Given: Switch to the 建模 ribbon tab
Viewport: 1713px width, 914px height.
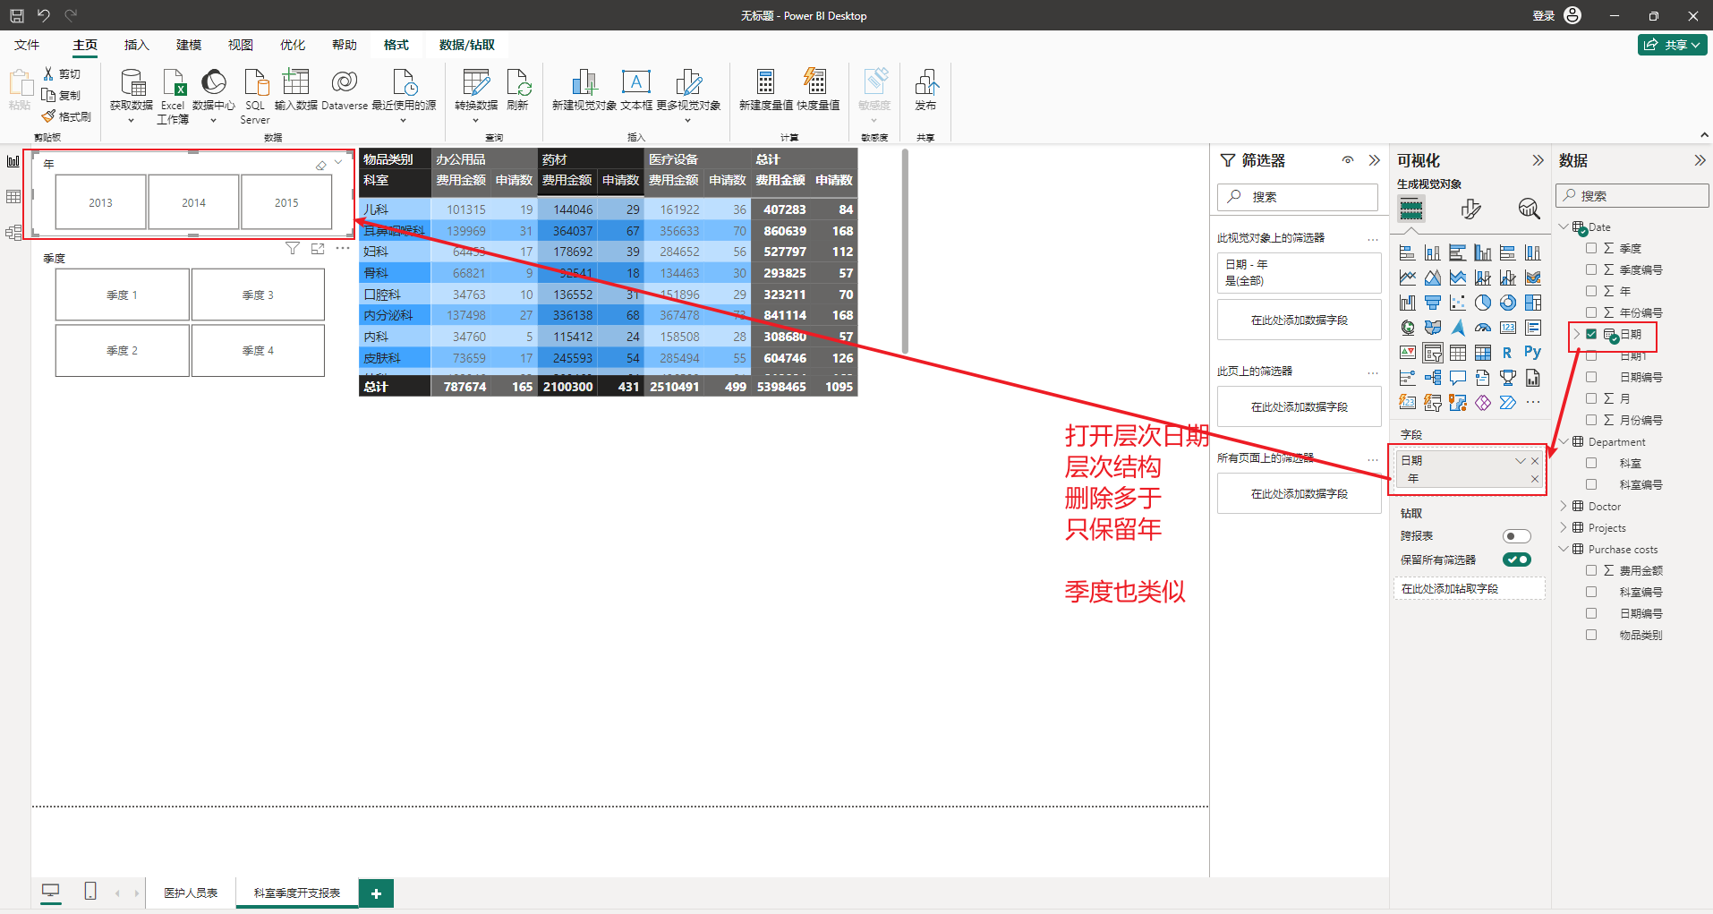Looking at the screenshot, I should click(188, 45).
